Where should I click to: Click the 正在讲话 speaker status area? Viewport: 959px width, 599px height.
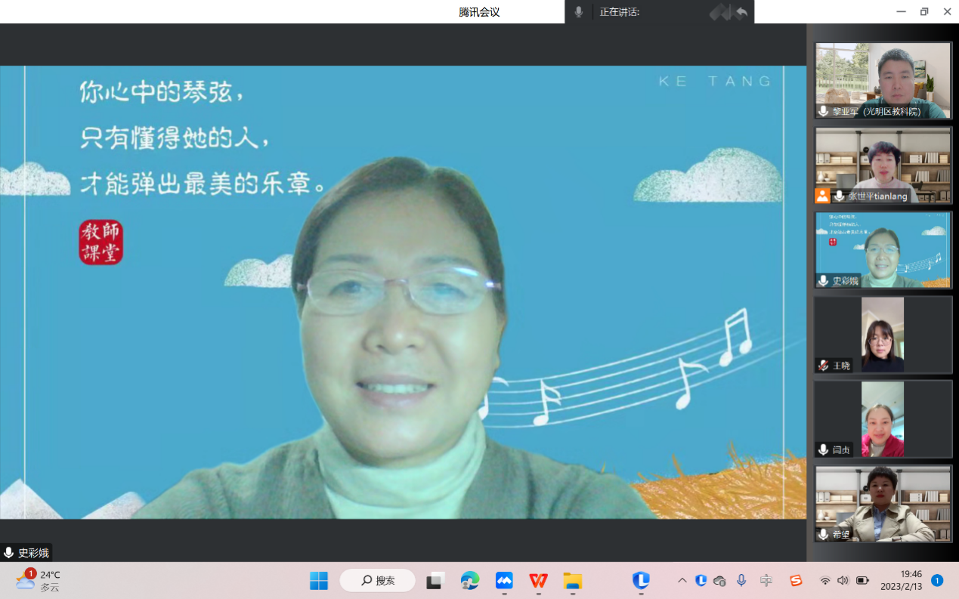tap(620, 11)
